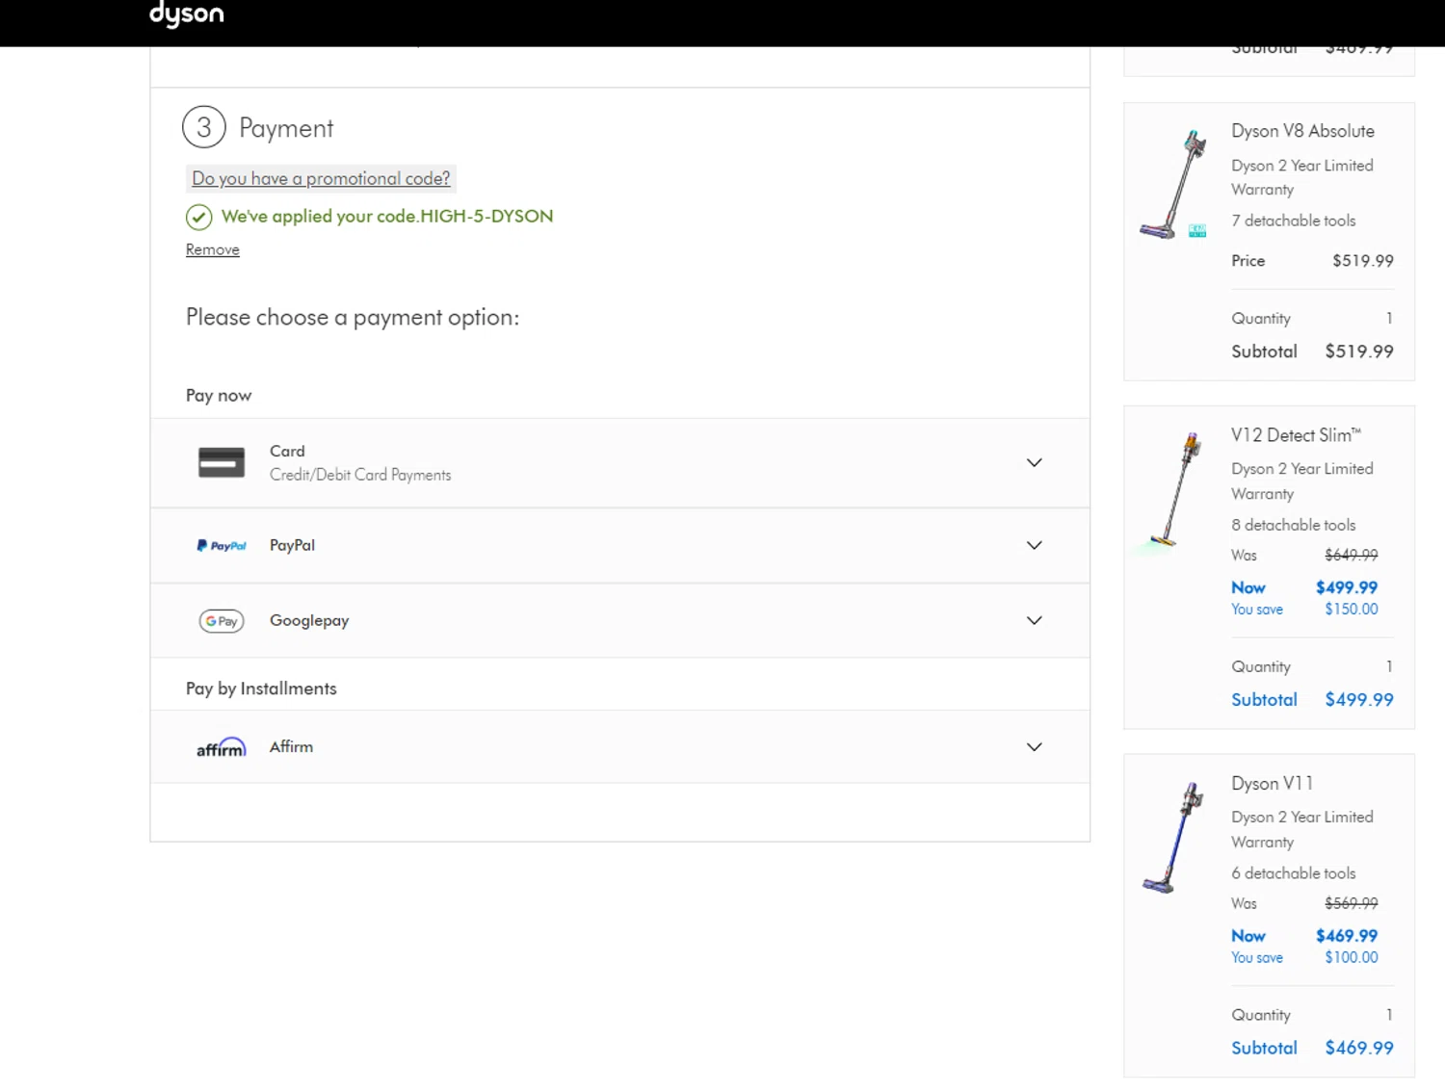
Task: Open the promotional code link
Action: click(x=321, y=179)
